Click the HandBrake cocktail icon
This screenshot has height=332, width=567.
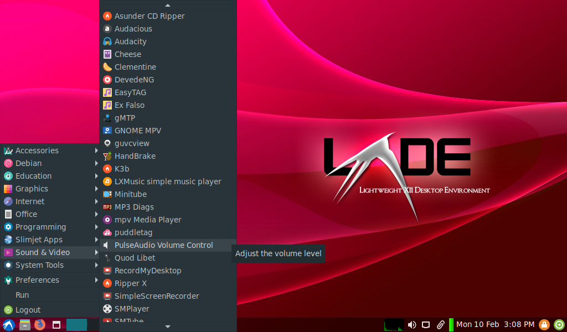coord(107,156)
